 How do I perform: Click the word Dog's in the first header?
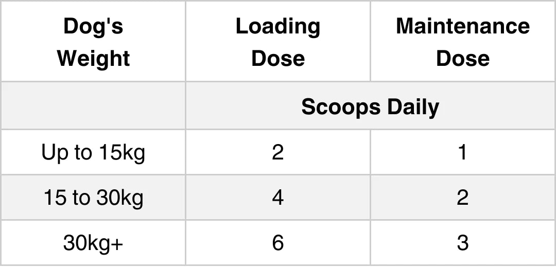pyautogui.click(x=93, y=26)
